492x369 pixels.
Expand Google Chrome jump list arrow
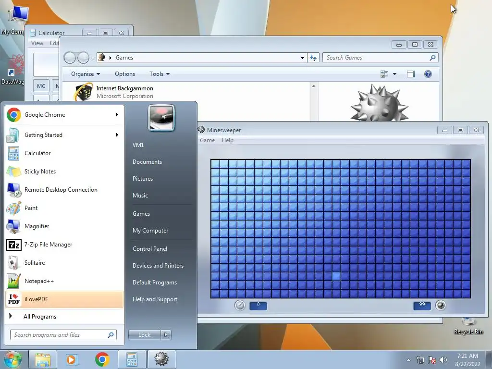click(117, 115)
